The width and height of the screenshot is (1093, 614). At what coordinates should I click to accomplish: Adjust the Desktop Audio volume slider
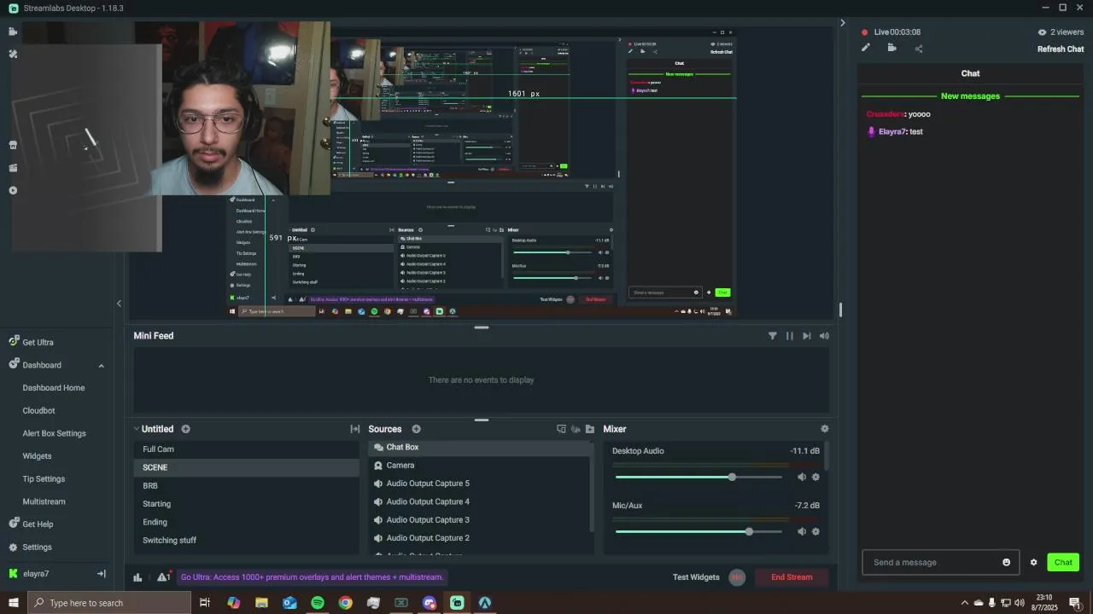(x=698, y=478)
